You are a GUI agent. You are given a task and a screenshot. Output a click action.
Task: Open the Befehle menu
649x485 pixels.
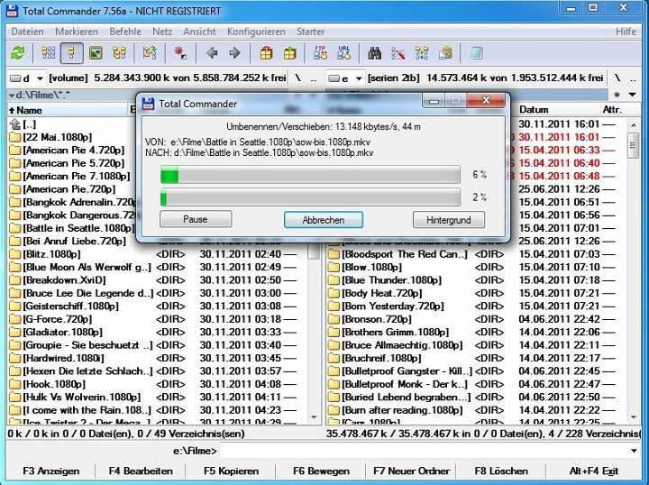point(125,32)
